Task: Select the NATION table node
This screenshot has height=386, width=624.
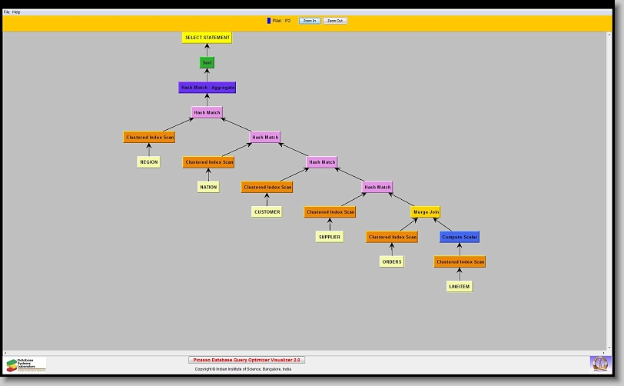Action: click(x=208, y=187)
